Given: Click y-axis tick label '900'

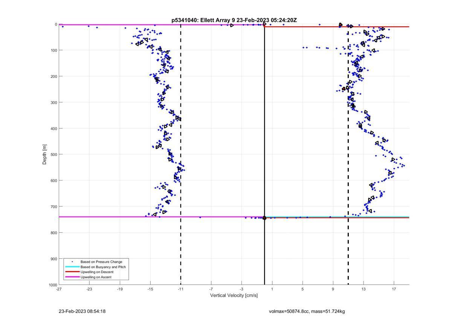Looking at the screenshot, I should (53, 259).
